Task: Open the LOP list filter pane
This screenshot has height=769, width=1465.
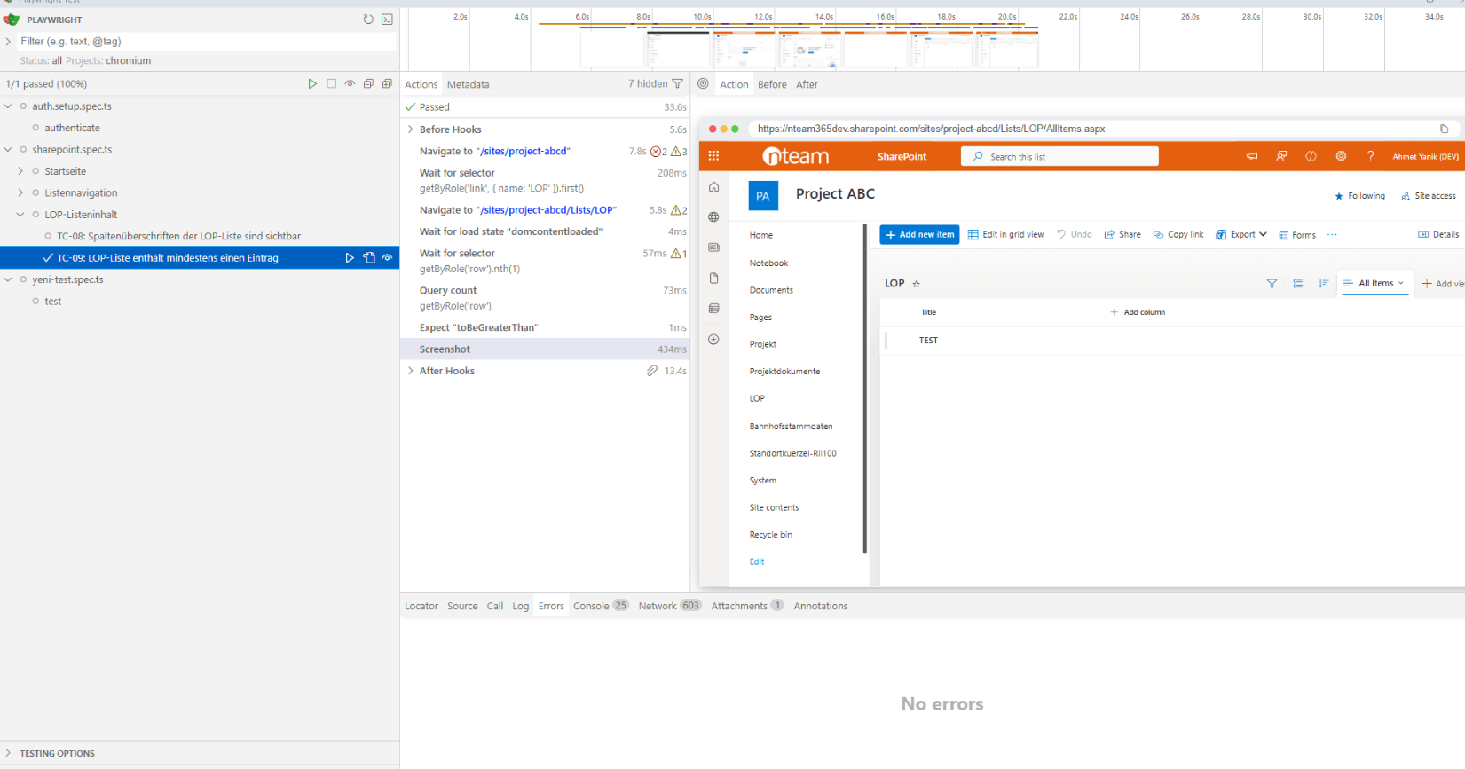Action: (x=1272, y=284)
